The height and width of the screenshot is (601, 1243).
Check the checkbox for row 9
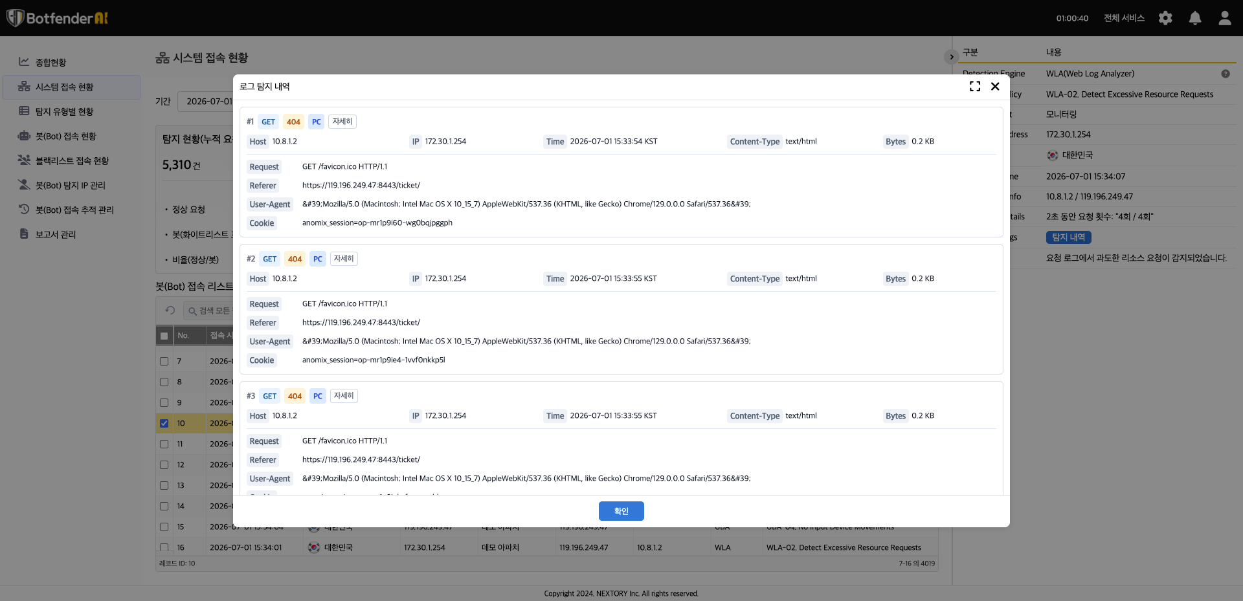[x=164, y=402]
